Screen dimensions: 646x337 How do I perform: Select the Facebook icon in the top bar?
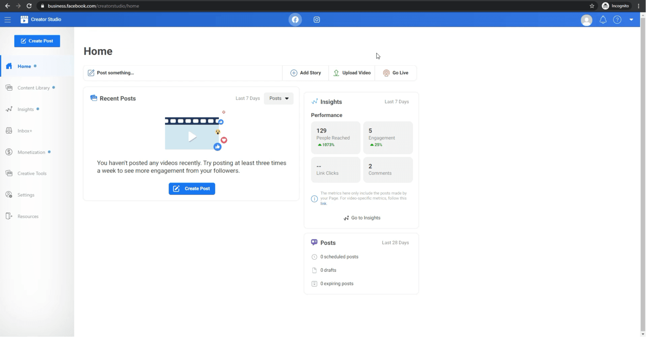coord(295,19)
